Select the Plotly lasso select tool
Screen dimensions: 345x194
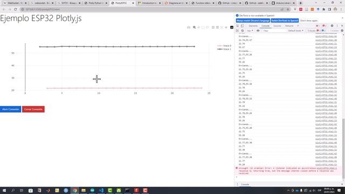coord(207,27)
